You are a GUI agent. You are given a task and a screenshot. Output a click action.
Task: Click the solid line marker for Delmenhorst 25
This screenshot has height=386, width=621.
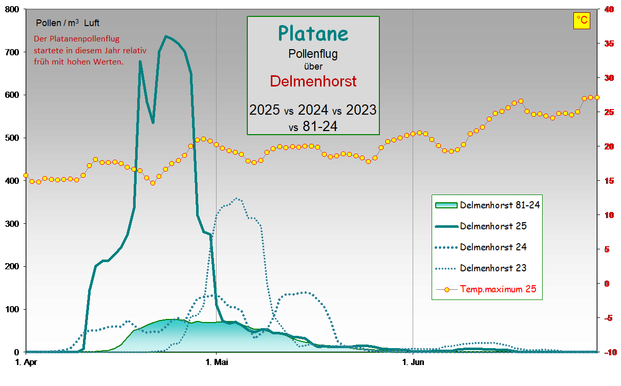click(x=445, y=226)
